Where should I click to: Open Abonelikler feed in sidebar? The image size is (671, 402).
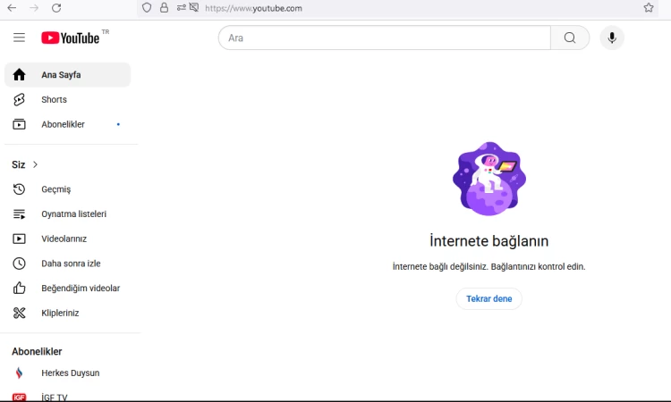click(63, 124)
